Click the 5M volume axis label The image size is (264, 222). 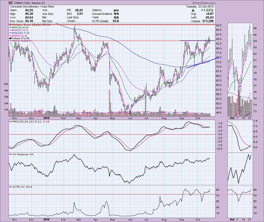pyautogui.click(x=6, y=84)
